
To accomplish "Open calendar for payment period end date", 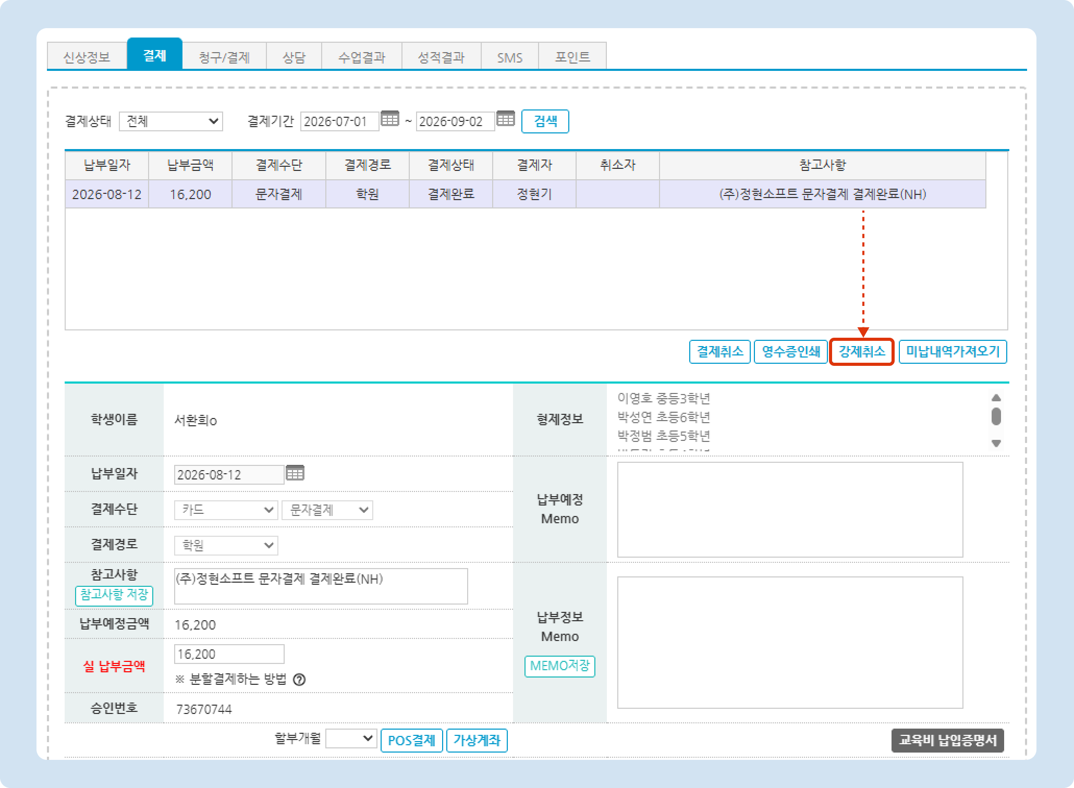I will click(x=505, y=119).
